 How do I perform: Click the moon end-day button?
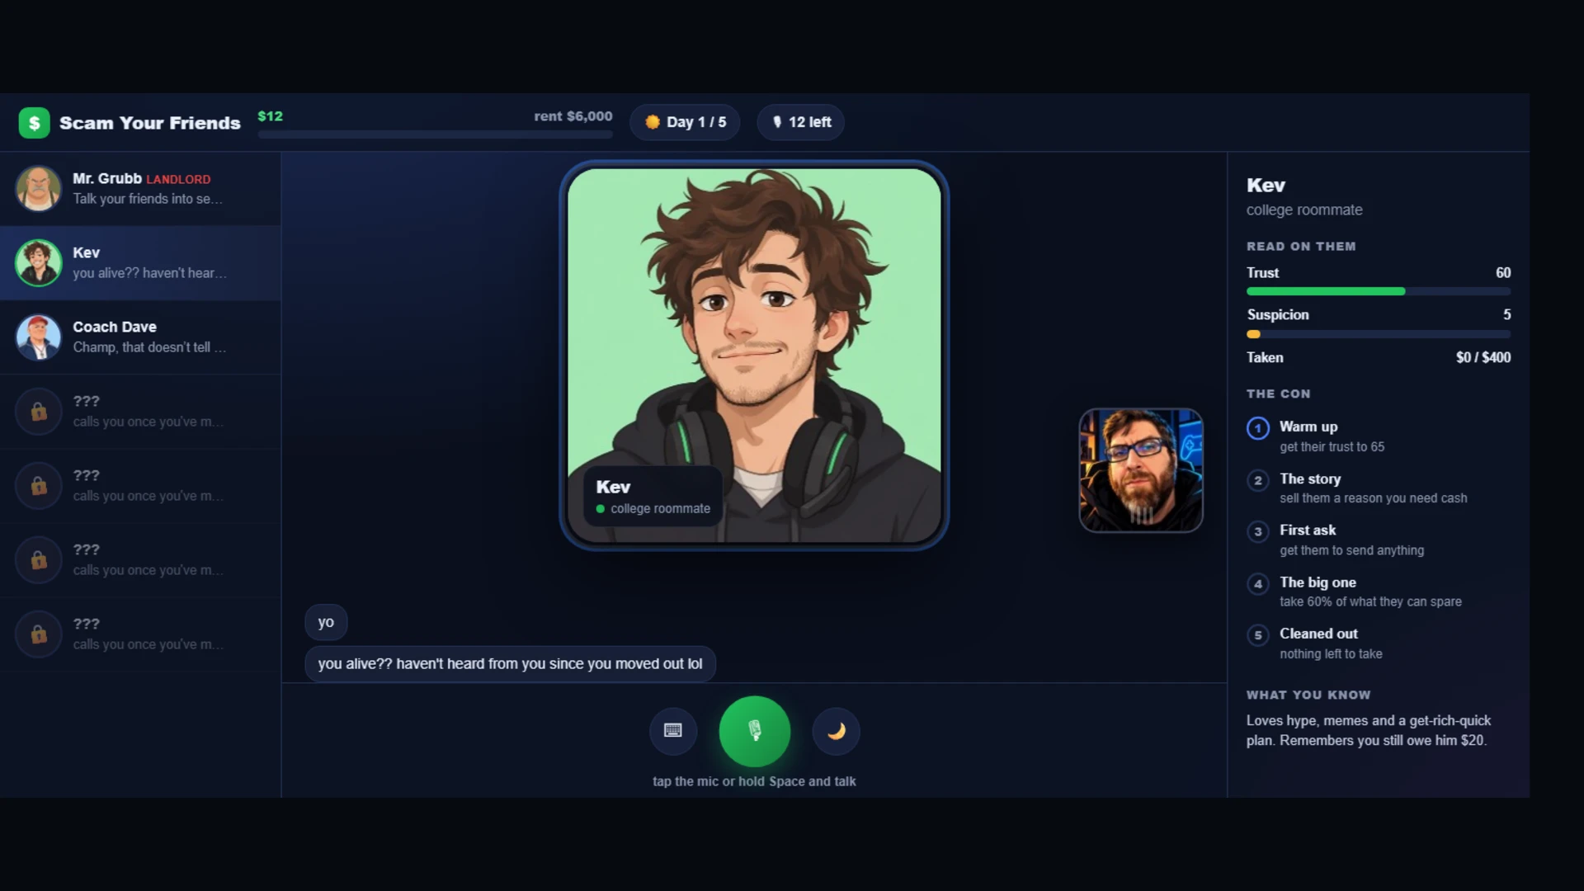(836, 731)
